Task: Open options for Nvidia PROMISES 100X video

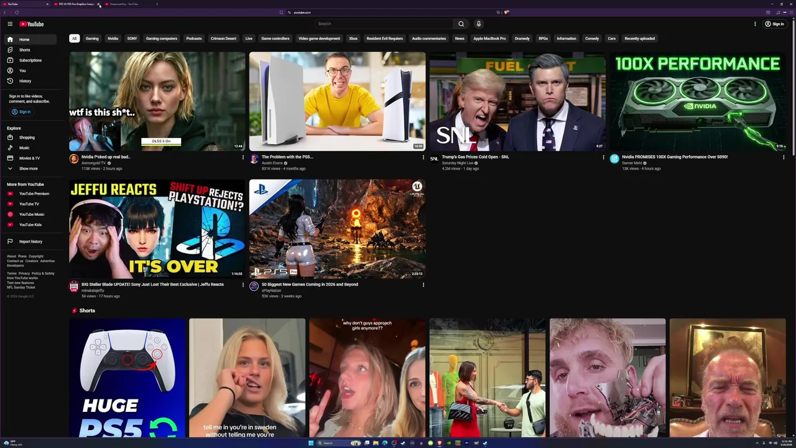Action: point(784,157)
